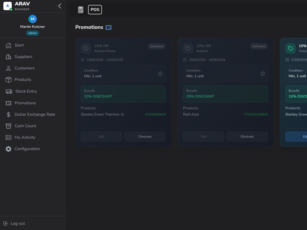Viewport: 307px width, 230px height.
Task: Click the Start home icon
Action: tap(8, 45)
